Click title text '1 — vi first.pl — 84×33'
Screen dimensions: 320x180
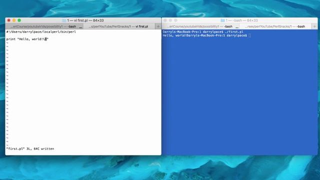(x=85, y=20)
